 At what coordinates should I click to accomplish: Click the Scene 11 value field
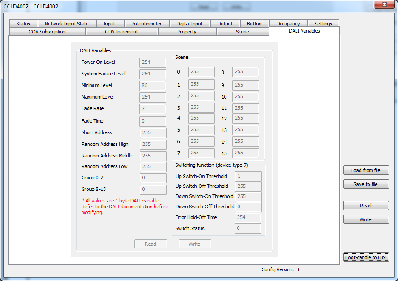tap(245, 108)
